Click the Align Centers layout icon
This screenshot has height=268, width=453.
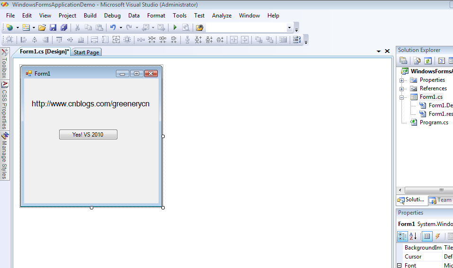click(35, 40)
